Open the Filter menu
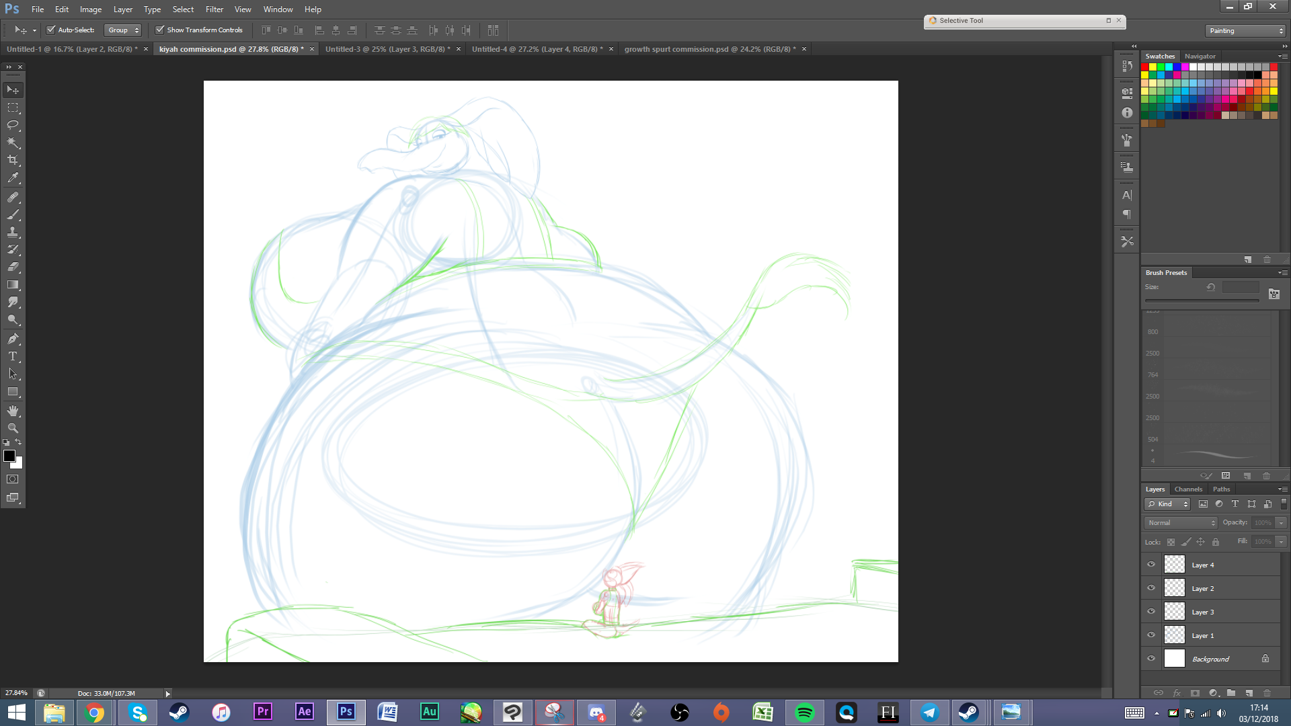This screenshot has height=726, width=1291. click(x=214, y=9)
